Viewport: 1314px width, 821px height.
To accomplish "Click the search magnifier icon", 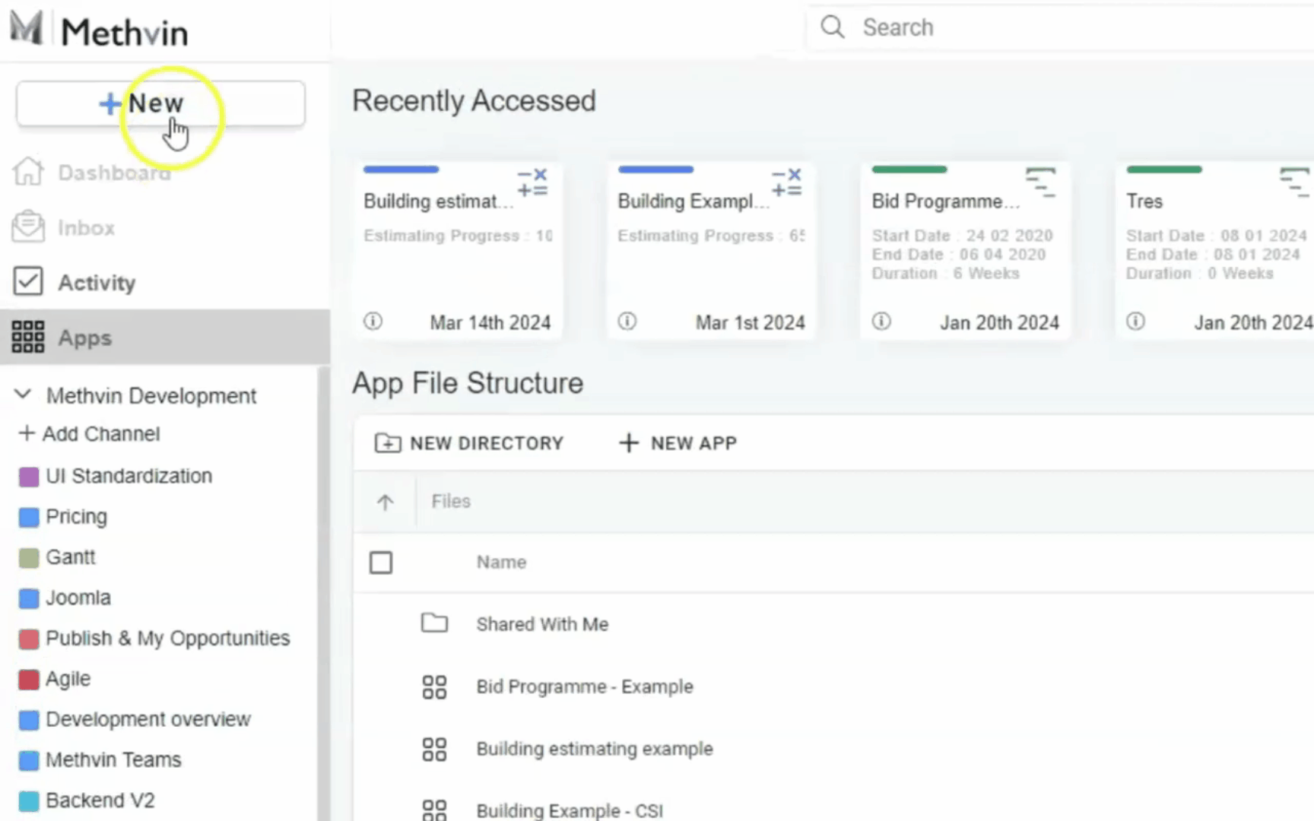I will coord(833,27).
